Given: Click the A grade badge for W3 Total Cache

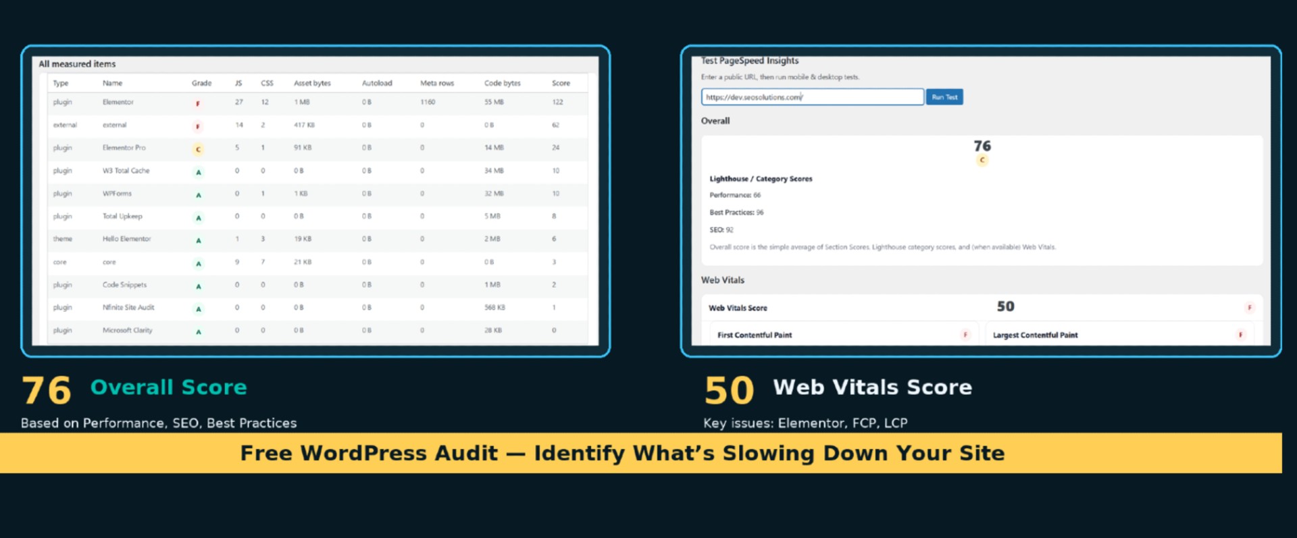Looking at the screenshot, I should 199,173.
